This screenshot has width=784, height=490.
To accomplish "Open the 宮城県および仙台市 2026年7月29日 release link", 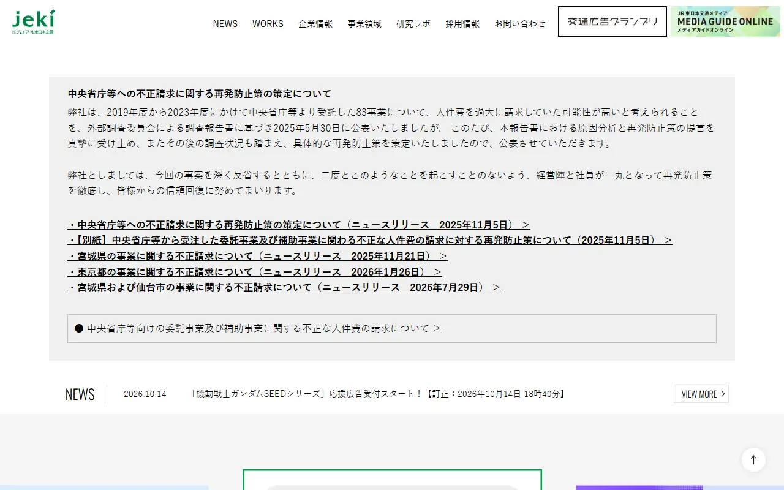I will 284,287.
